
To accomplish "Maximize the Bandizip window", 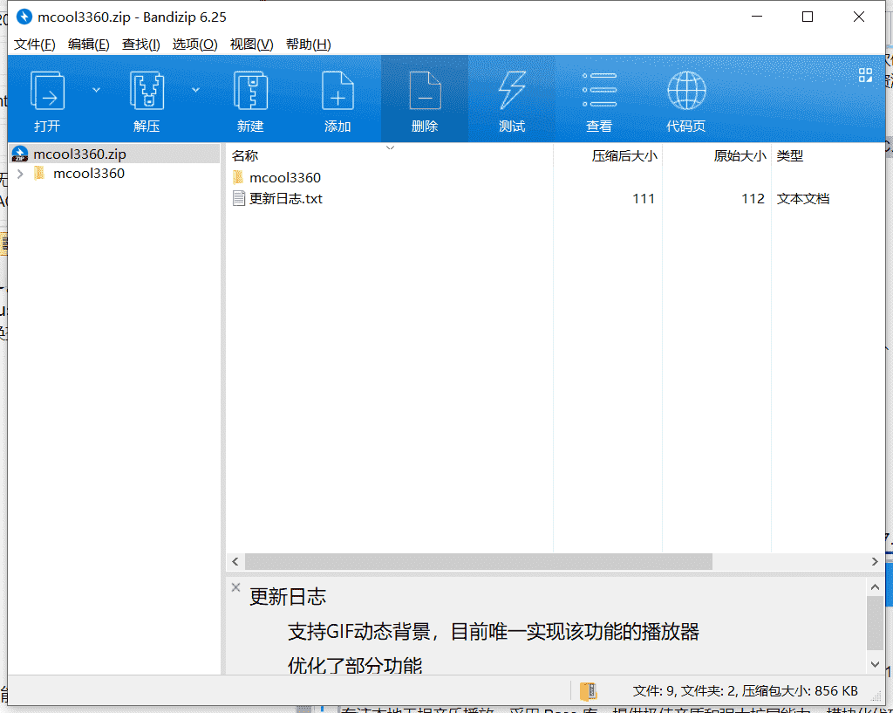I will 808,17.
